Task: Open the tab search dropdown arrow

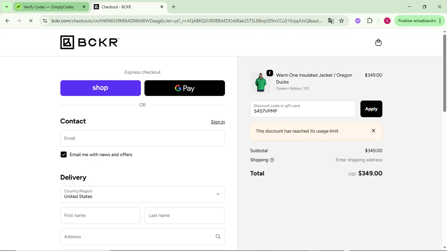Action: [7, 7]
